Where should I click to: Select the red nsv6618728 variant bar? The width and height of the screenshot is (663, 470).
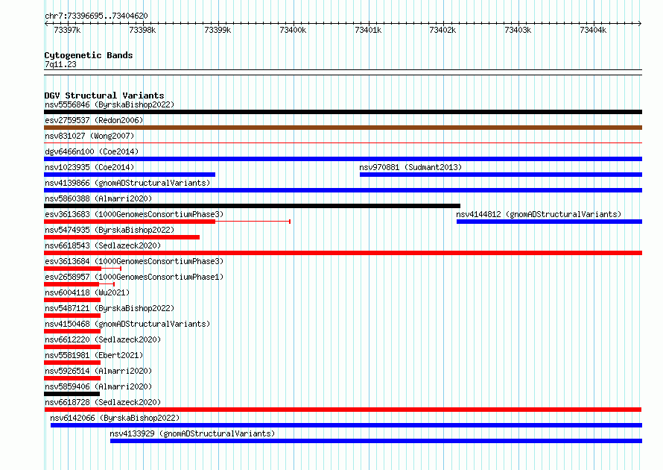coord(343,410)
